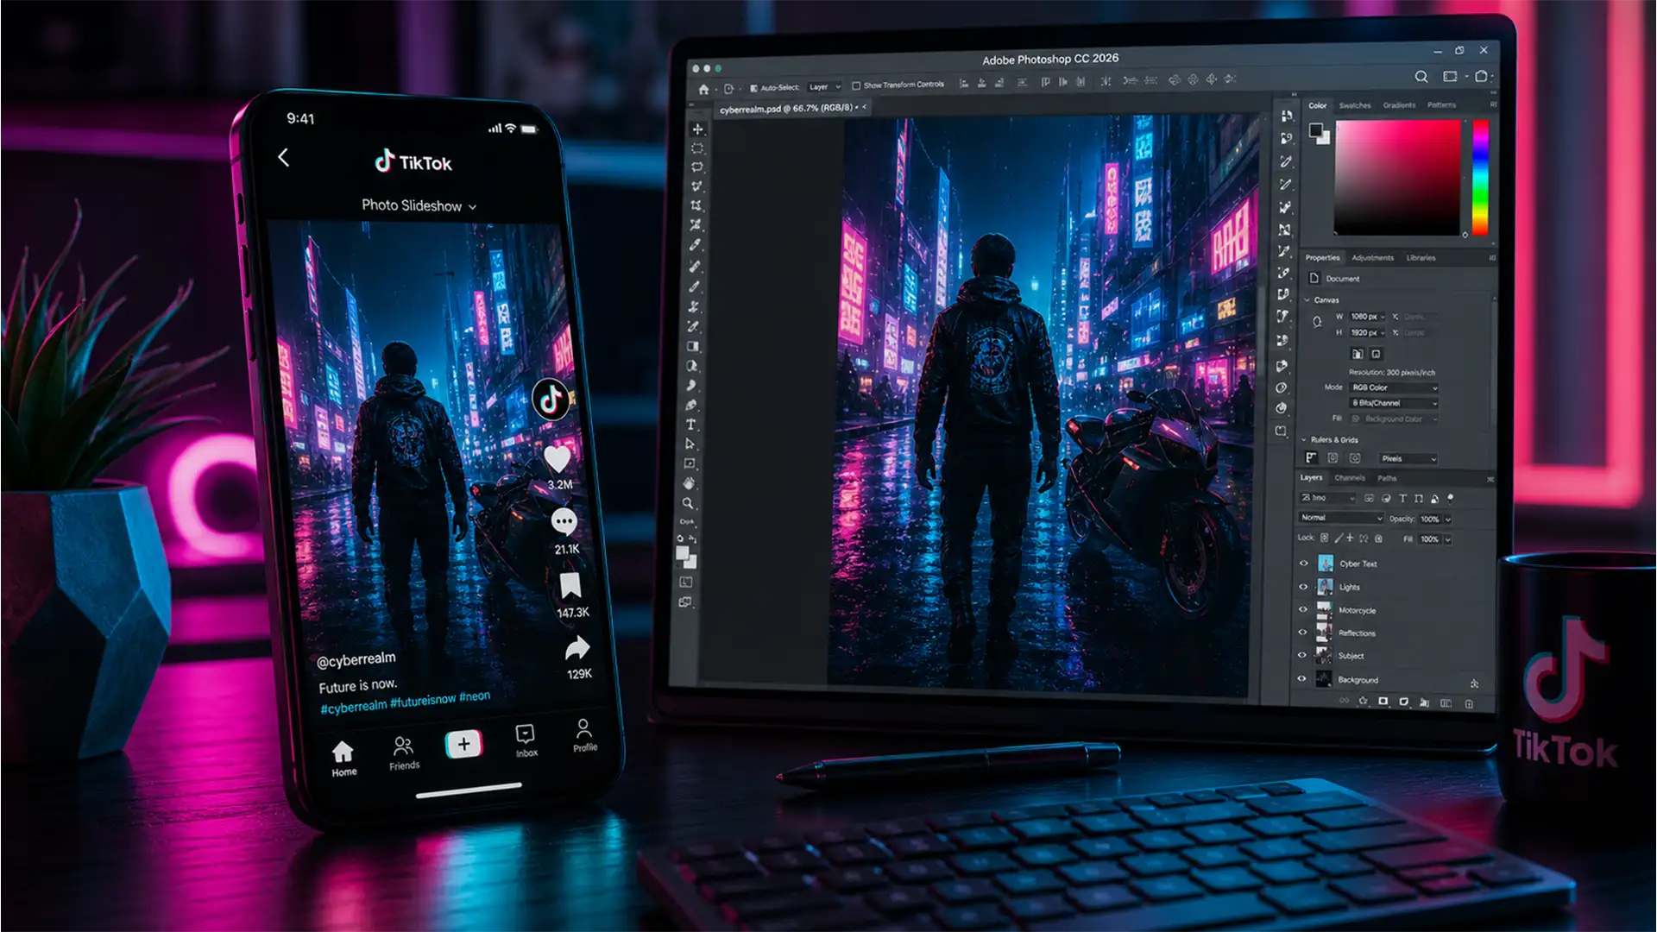Tap the comment bubble icon on TikTok
The width and height of the screenshot is (1657, 932).
tap(564, 521)
